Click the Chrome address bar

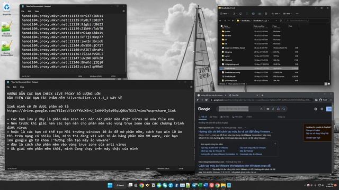[262, 100]
